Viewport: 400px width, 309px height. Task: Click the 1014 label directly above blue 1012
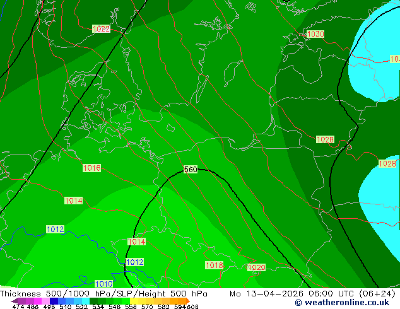click(136, 242)
